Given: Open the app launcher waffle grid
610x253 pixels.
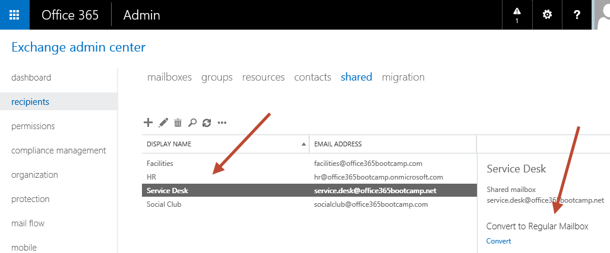Looking at the screenshot, I should tap(14, 15).
